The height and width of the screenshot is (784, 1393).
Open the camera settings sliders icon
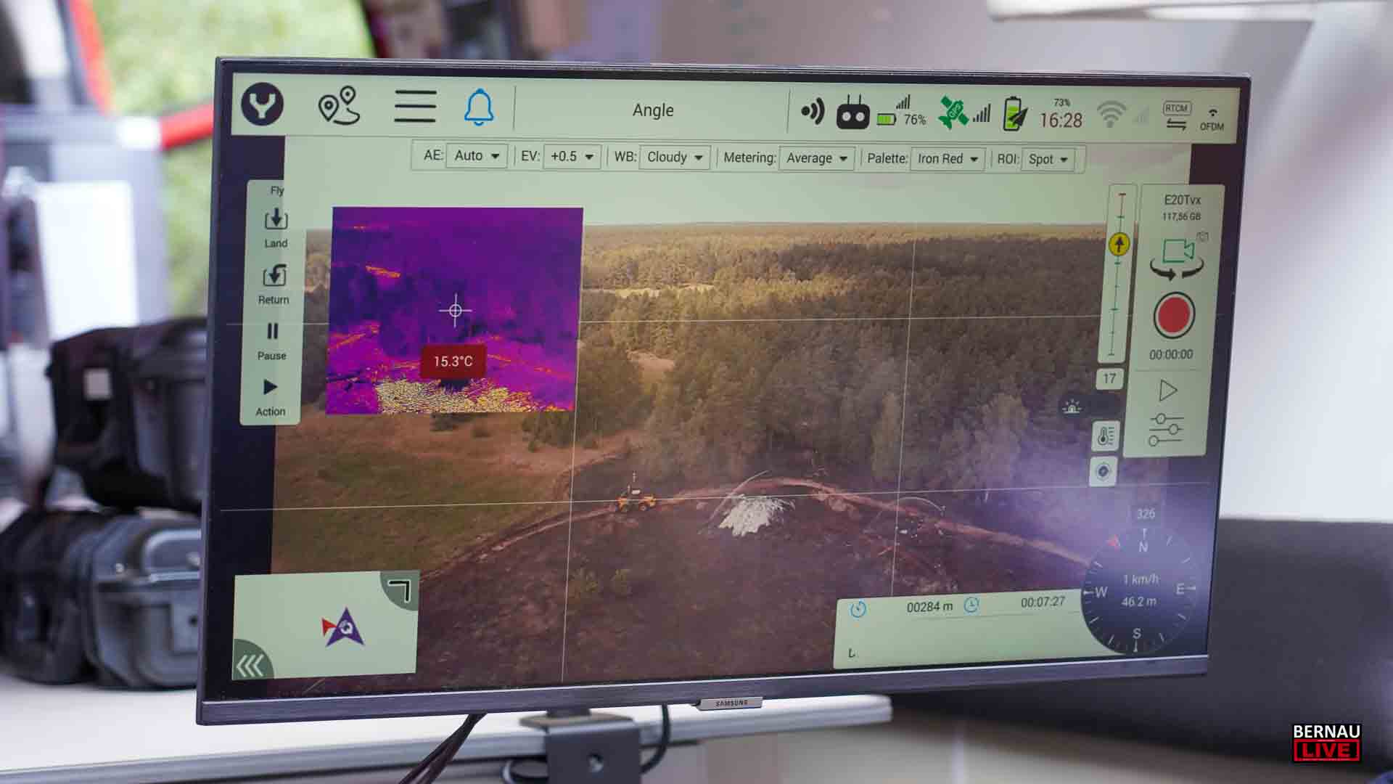1166,430
